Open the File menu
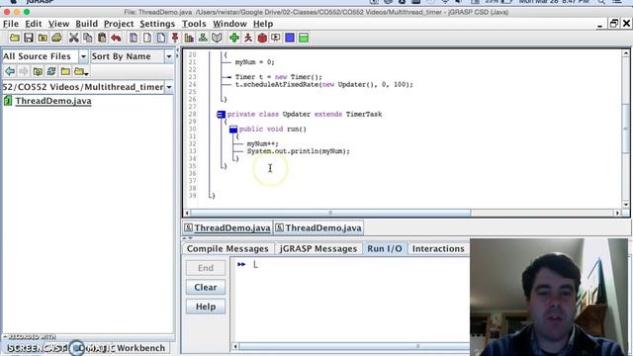 coord(11,24)
